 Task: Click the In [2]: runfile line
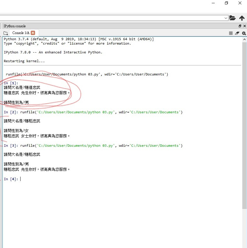click(93, 112)
